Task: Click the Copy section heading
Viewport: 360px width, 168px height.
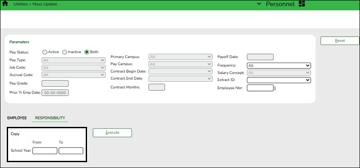Action: point(15,134)
